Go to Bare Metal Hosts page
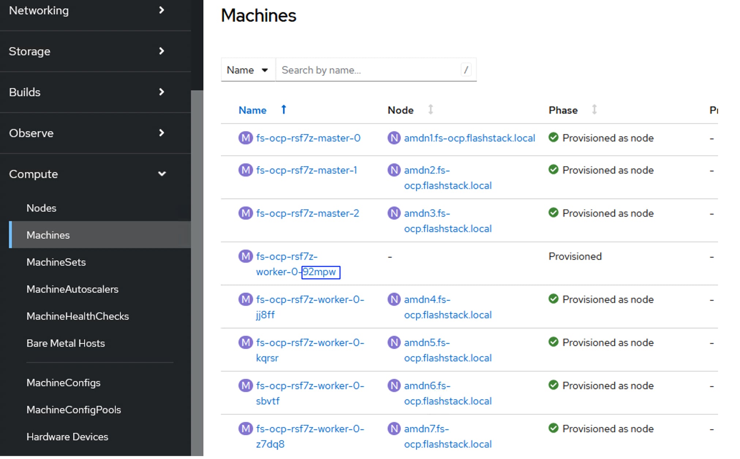 pyautogui.click(x=65, y=344)
